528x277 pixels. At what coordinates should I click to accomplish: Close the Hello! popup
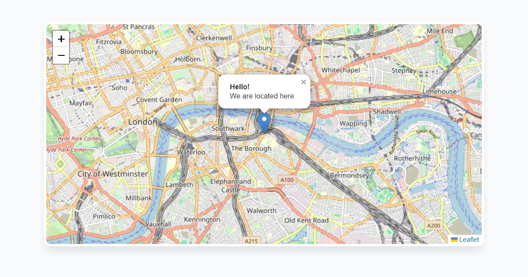click(x=304, y=82)
